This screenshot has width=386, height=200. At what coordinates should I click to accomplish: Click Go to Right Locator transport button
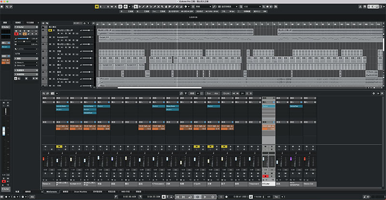pos(183,197)
